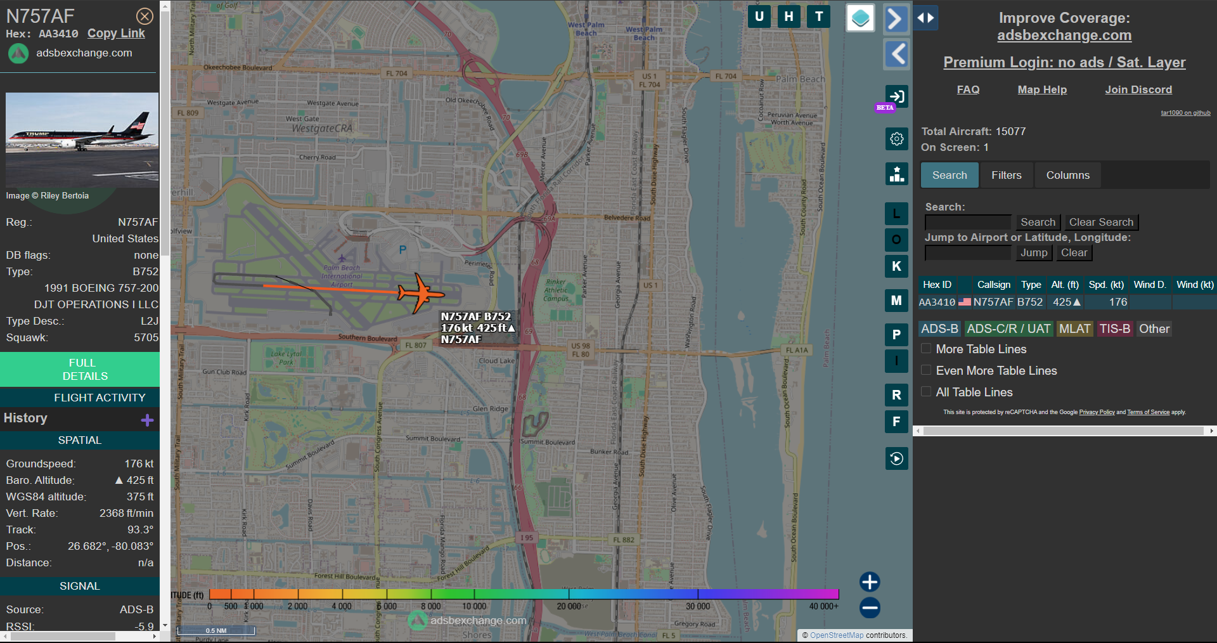Image resolution: width=1217 pixels, height=643 pixels.
Task: Click the right sidebar horizontal scrollbar
Action: pos(1064,431)
